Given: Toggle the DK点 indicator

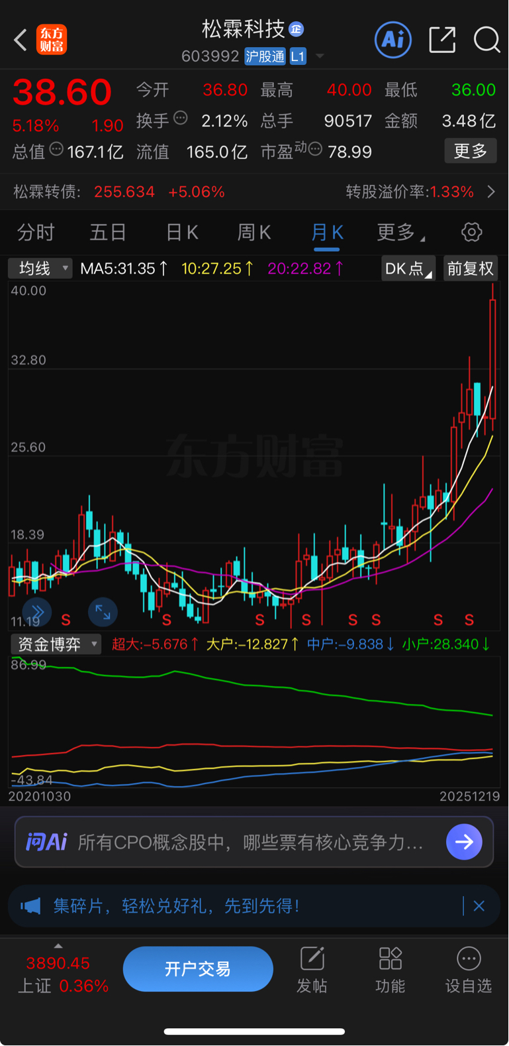Looking at the screenshot, I should 408,268.
